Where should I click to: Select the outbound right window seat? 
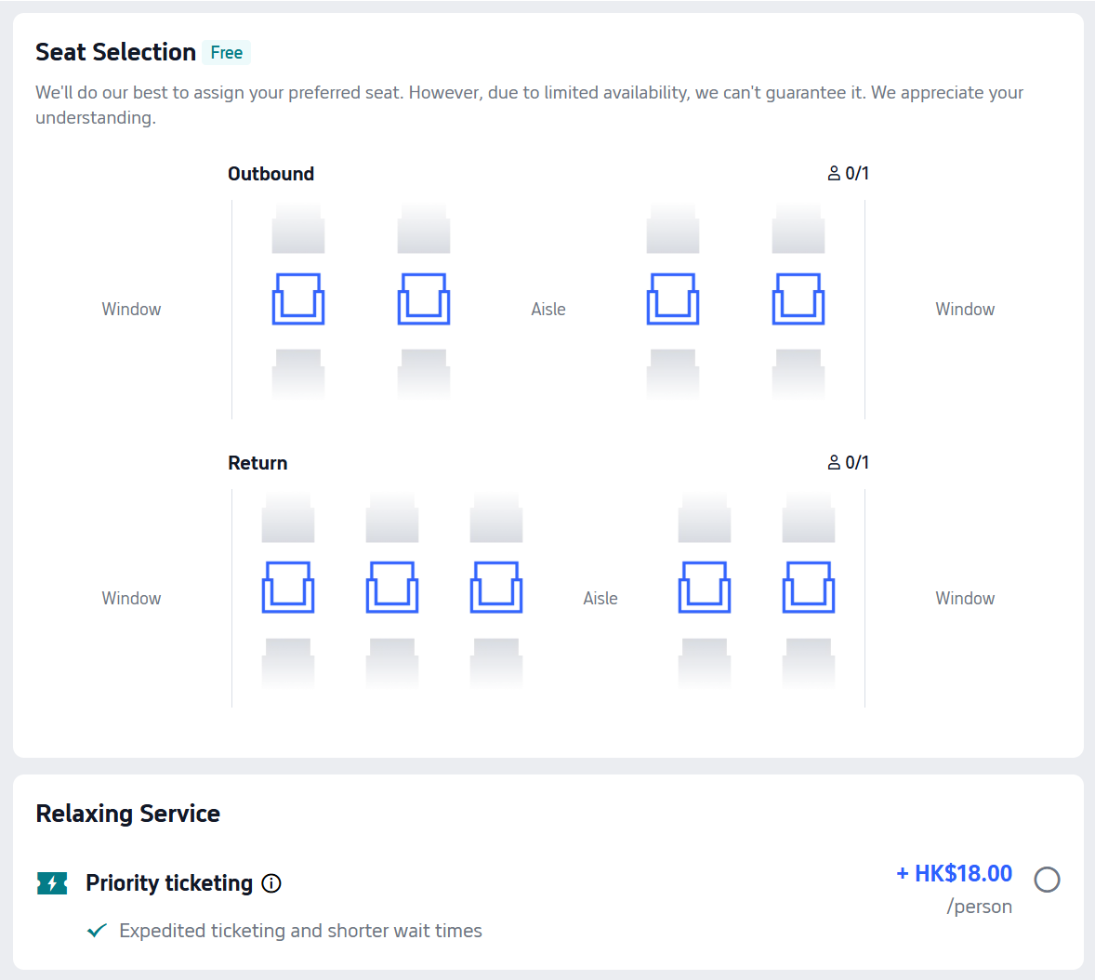[798, 299]
